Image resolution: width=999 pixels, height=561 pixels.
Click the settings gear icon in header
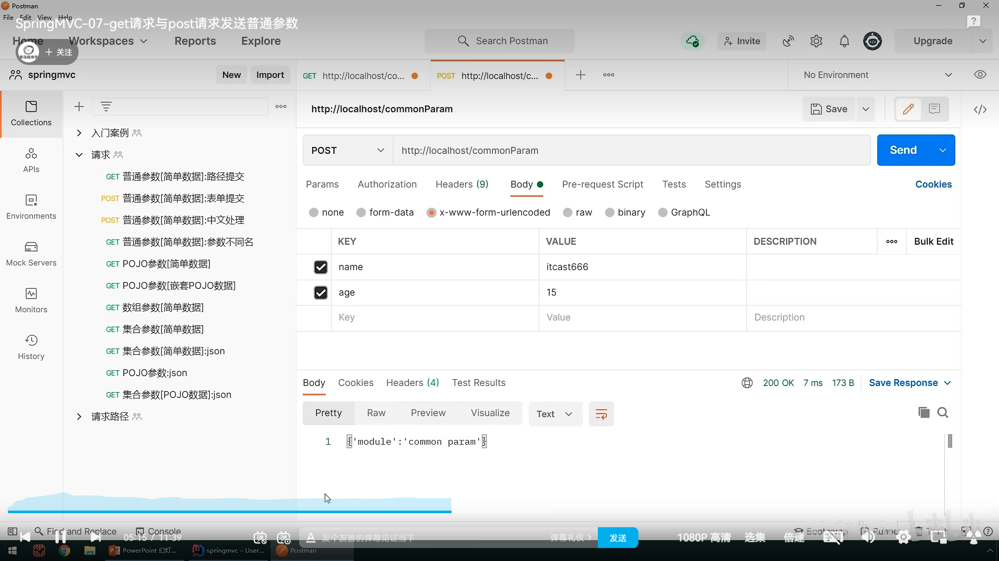point(816,41)
